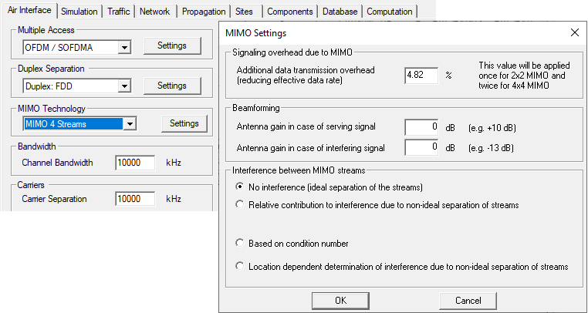588x313 pixels.
Task: Switch to the Traffic tab
Action: (x=118, y=12)
